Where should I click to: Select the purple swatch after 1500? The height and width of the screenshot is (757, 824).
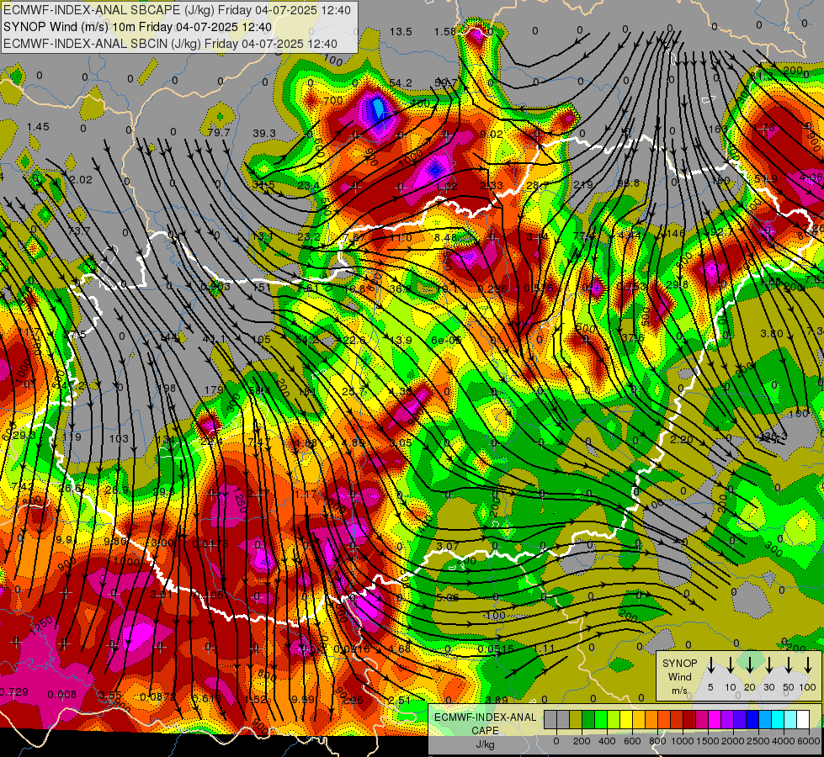pos(726,719)
